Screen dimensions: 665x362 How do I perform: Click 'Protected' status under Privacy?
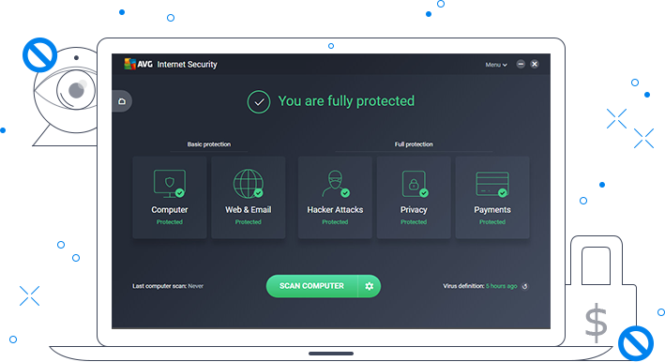pyautogui.click(x=414, y=222)
